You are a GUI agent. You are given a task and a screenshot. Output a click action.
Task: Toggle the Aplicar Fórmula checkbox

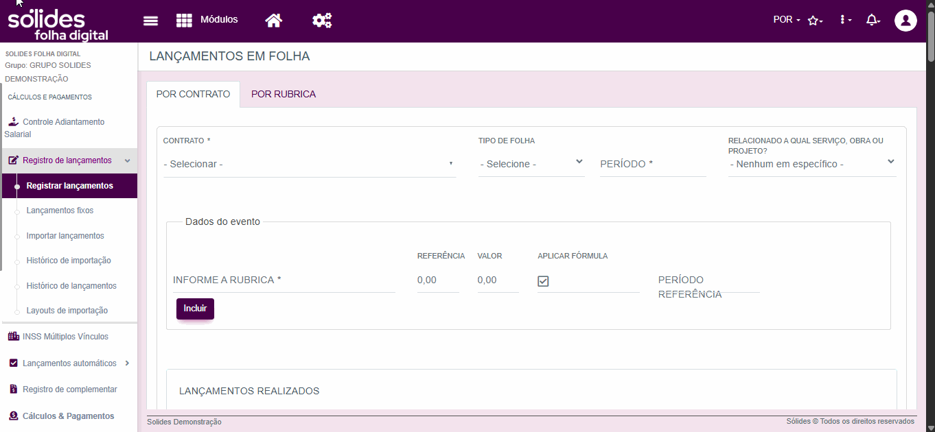point(543,281)
